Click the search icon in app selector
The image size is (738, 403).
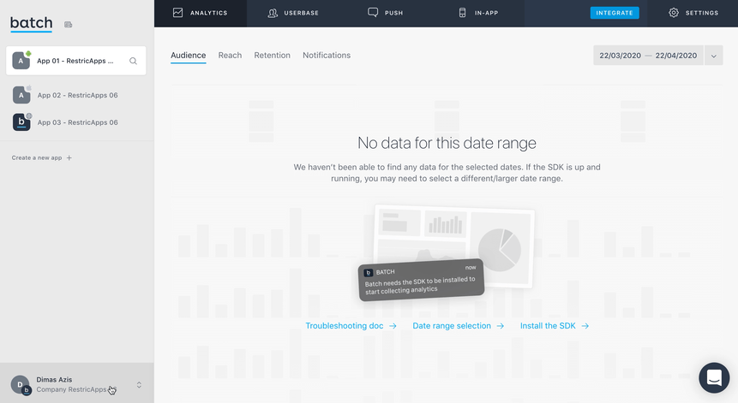coord(133,61)
